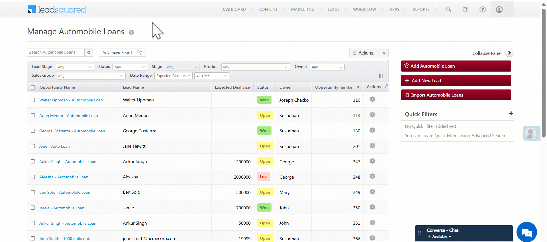The height and width of the screenshot is (242, 547).
Task: Check the Jamie - Automobile Loan row
Action: click(x=33, y=208)
